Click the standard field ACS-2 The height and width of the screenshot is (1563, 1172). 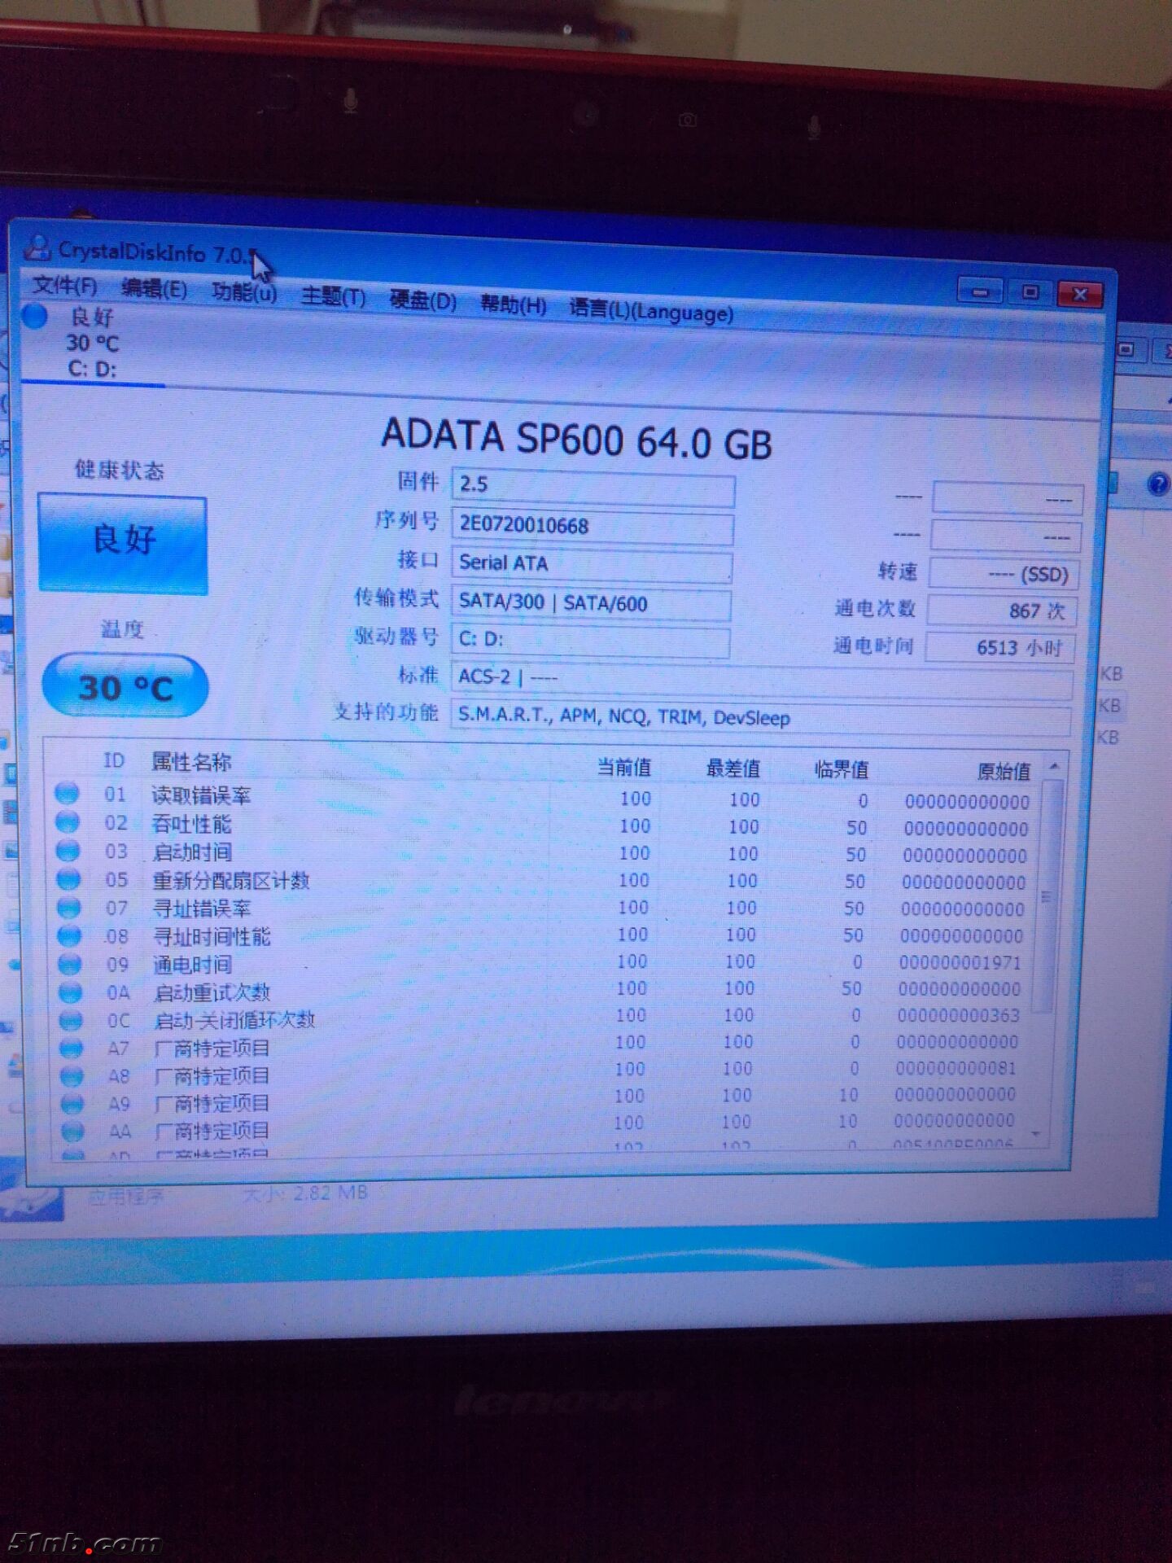(x=762, y=681)
